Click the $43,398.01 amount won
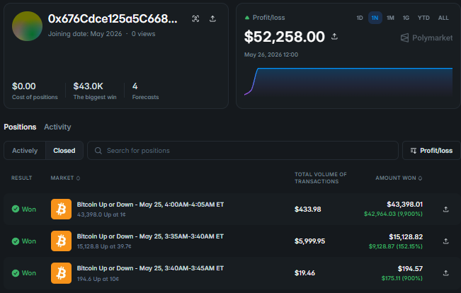The image size is (461, 293). [x=404, y=205]
